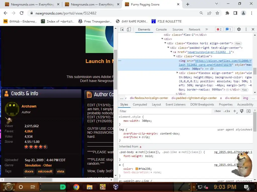Click the address bar URL
The image size is (257, 192).
pyautogui.click(x=66, y=13)
